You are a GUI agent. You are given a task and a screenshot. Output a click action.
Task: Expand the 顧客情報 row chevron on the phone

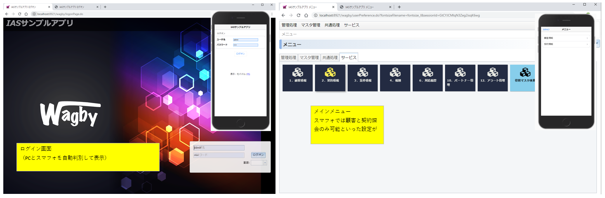pyautogui.click(x=587, y=38)
